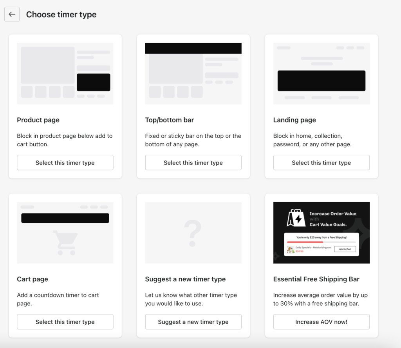The width and height of the screenshot is (401, 348).
Task: Open the Landing page preview thumbnail
Action: coord(321,73)
